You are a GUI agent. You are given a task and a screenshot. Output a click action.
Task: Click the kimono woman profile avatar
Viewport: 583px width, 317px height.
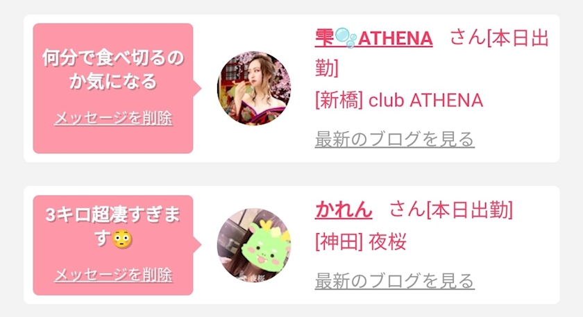click(254, 89)
